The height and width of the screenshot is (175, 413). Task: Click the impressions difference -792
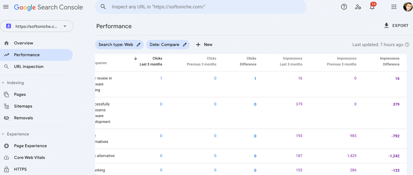click(x=395, y=136)
